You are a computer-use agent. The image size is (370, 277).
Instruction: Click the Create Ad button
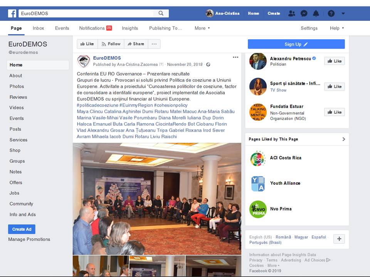tap(22, 229)
